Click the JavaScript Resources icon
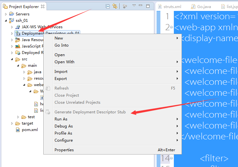238x167 pixels. [18, 46]
